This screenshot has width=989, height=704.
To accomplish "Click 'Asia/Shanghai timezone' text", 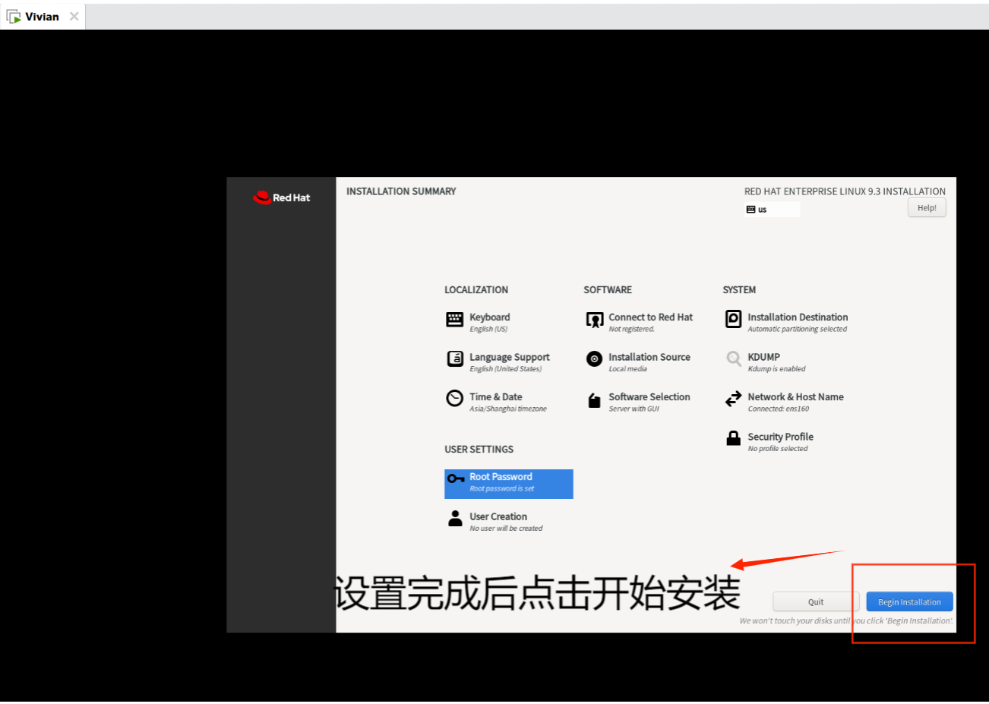I will tap(507, 409).
